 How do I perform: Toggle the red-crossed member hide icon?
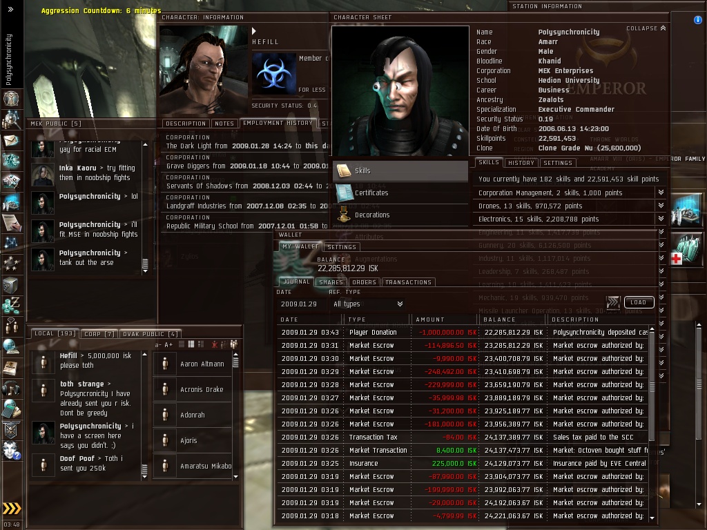click(215, 344)
